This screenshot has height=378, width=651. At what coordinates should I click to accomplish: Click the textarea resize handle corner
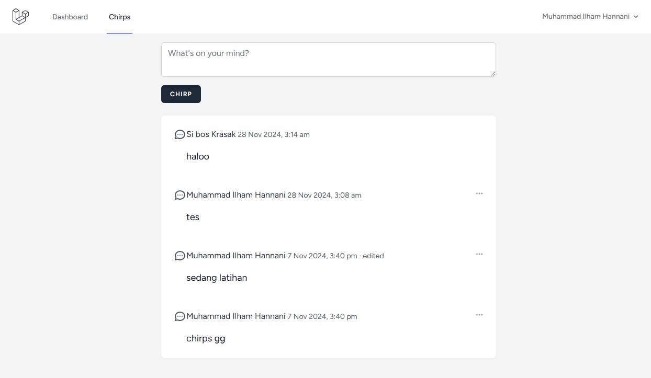493,74
